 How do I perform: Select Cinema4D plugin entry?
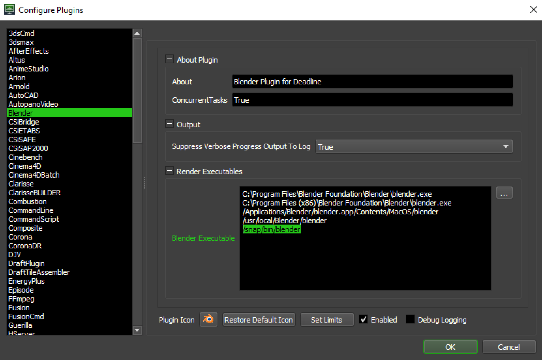pos(70,166)
